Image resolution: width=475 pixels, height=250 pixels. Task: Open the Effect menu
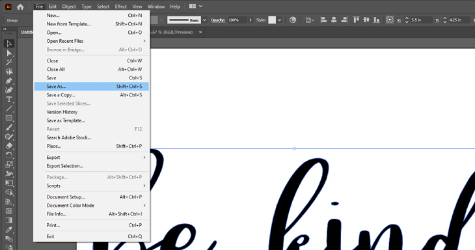[x=120, y=7]
